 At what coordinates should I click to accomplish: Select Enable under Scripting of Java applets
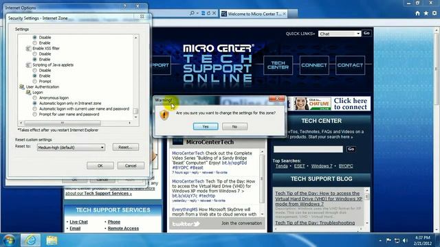[x=34, y=76]
